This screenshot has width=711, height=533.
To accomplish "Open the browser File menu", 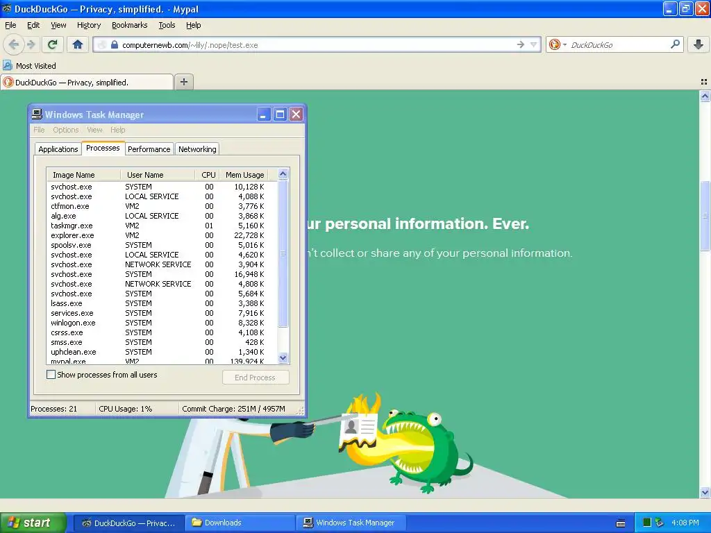I will pos(10,25).
